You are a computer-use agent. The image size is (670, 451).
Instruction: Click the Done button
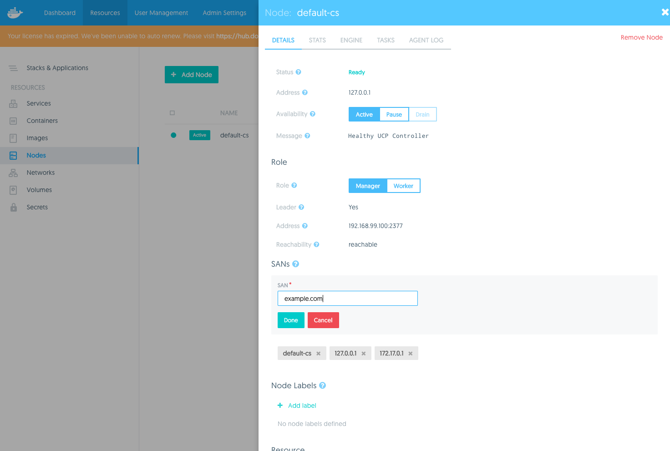click(291, 320)
